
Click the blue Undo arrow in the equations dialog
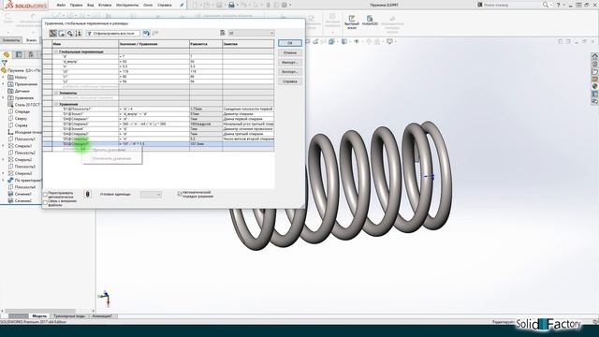tap(146, 34)
